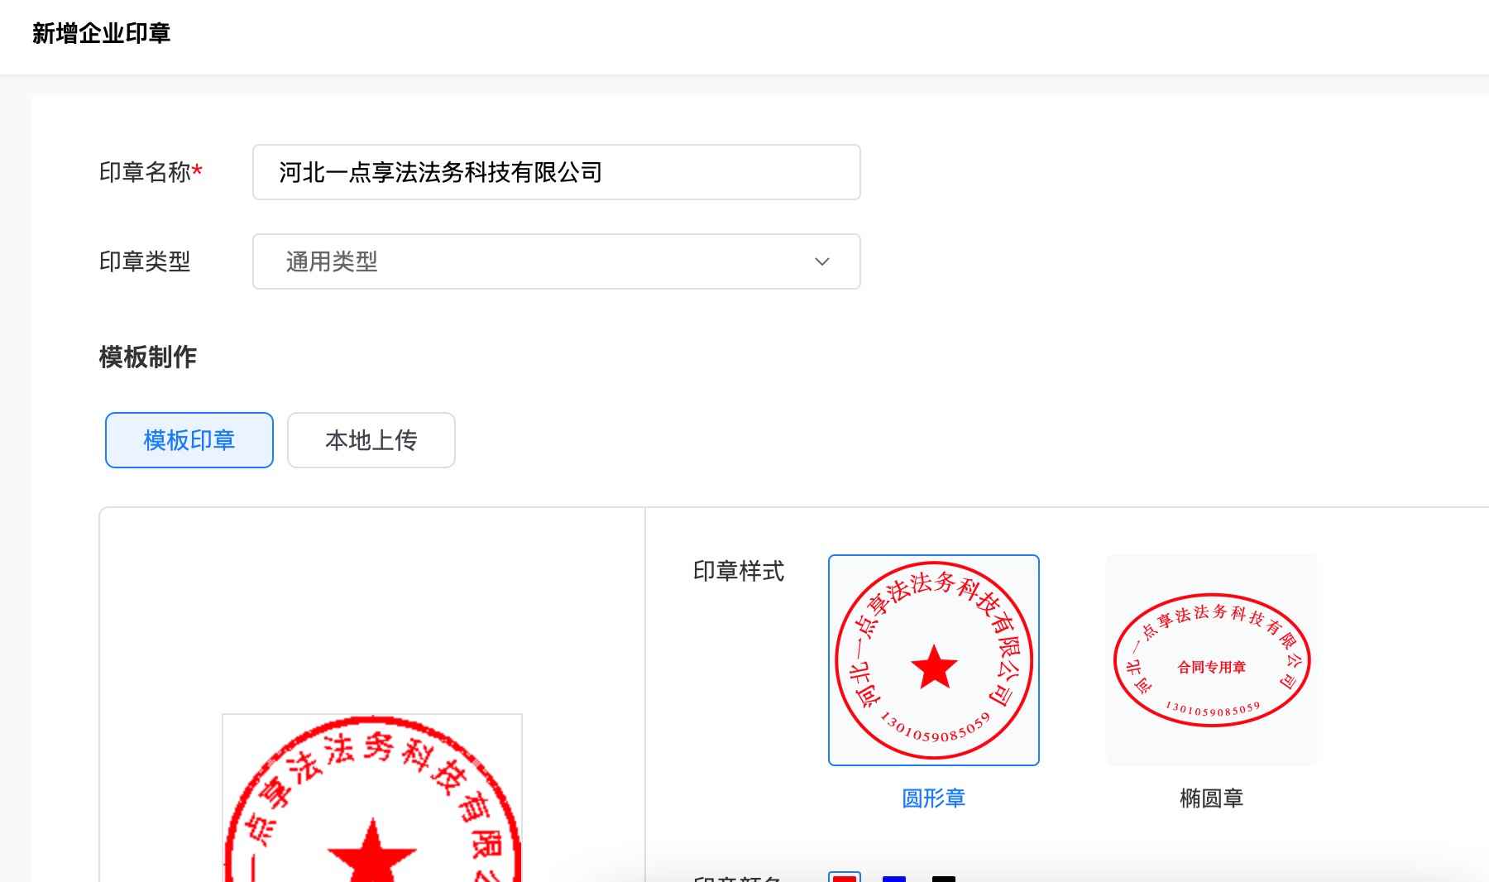Click the 模板制作 section heading
This screenshot has width=1489, height=882.
click(148, 357)
